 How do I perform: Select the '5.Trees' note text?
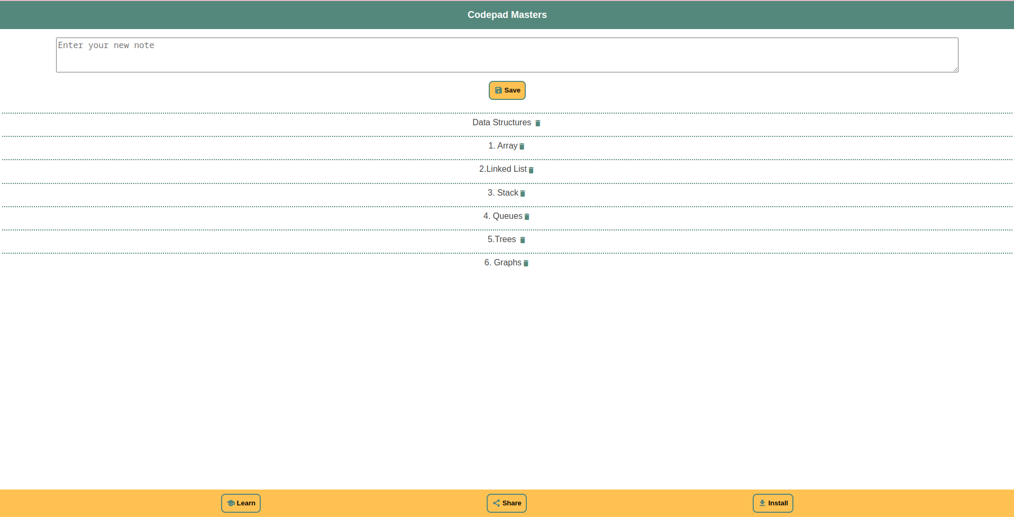501,239
